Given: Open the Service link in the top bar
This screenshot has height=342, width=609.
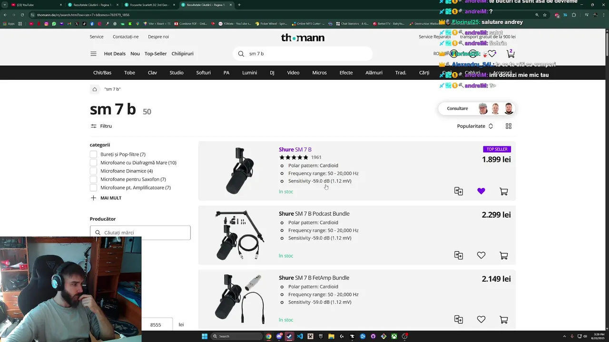Looking at the screenshot, I should pyautogui.click(x=97, y=37).
